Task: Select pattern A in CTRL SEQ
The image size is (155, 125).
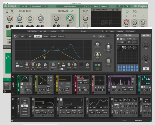Action: 123,47
